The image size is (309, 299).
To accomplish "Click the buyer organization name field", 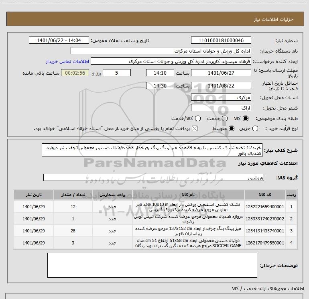I will (x=161, y=51).
